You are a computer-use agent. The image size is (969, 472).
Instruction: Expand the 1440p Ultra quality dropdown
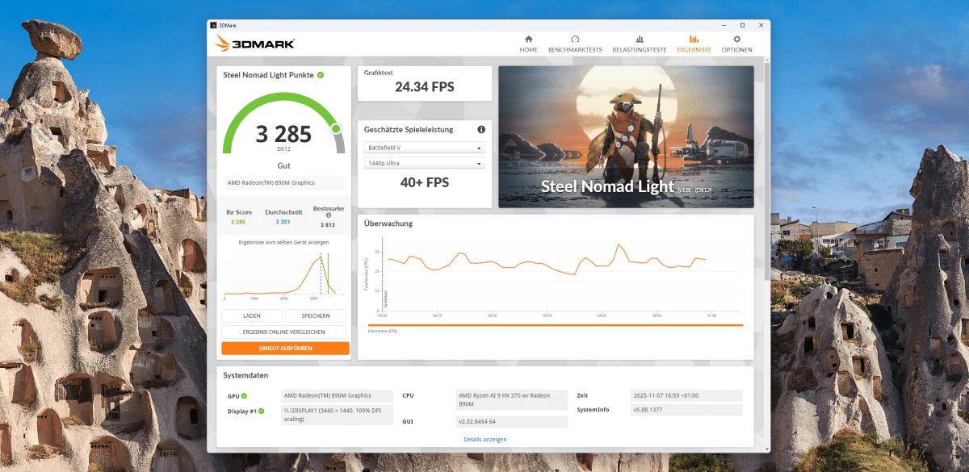tap(425, 164)
